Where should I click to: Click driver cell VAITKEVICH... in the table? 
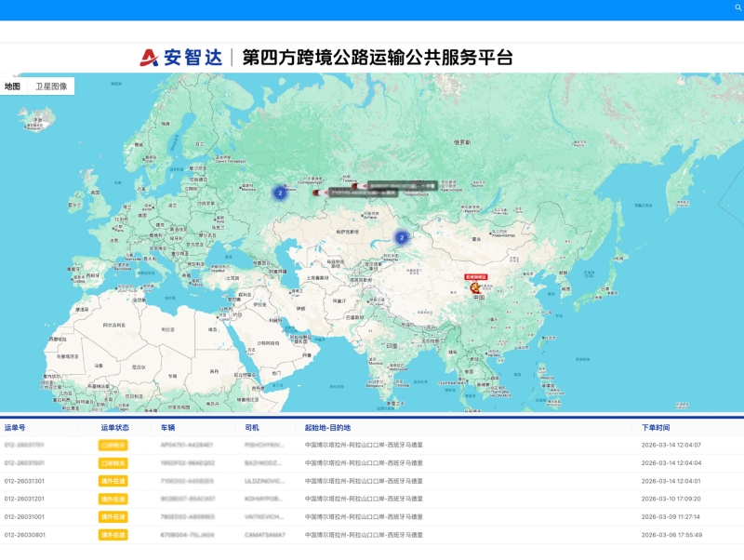(x=265, y=517)
